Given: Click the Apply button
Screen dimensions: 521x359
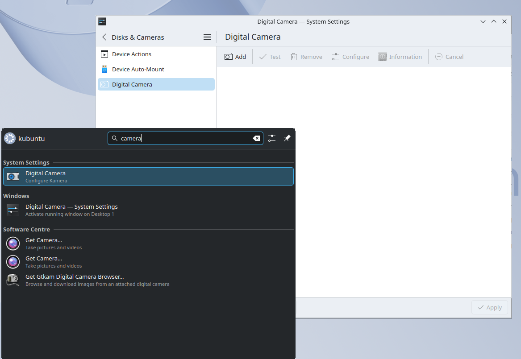Looking at the screenshot, I should 489,308.
